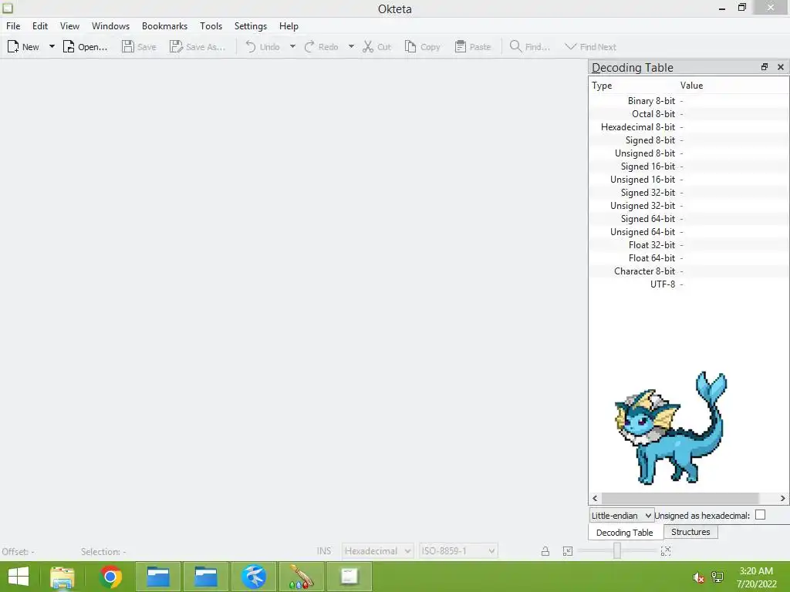The image size is (790, 592).
Task: Switch to the Decoding Table tab
Action: pyautogui.click(x=625, y=533)
